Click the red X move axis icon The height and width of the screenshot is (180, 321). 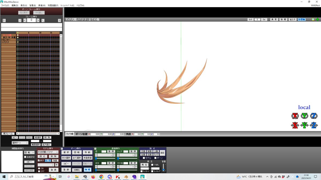tap(295, 125)
